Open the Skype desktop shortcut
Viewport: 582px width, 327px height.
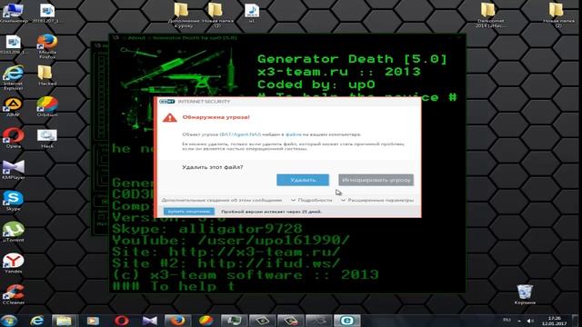(x=13, y=201)
